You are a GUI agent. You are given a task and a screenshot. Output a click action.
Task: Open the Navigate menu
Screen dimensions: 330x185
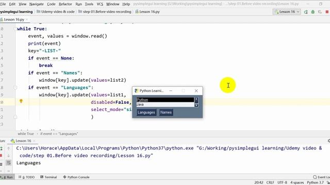[x=37, y=4]
